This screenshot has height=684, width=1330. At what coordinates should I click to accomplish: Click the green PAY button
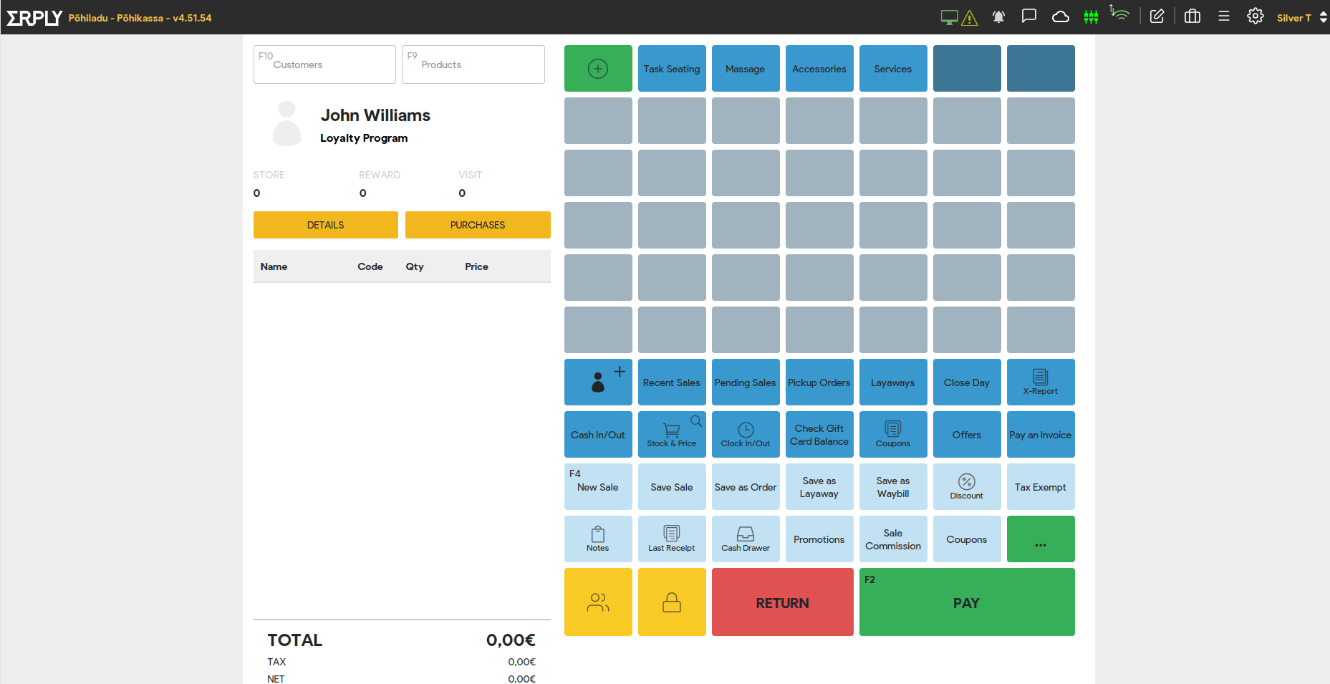pyautogui.click(x=967, y=602)
